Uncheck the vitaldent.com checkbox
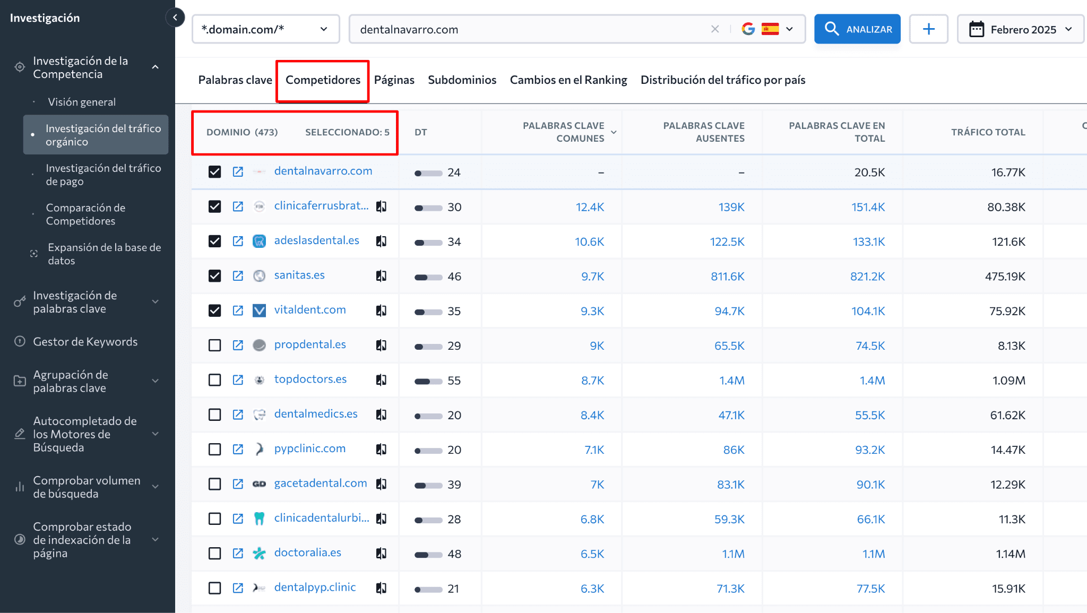Image resolution: width=1087 pixels, height=613 pixels. point(214,310)
